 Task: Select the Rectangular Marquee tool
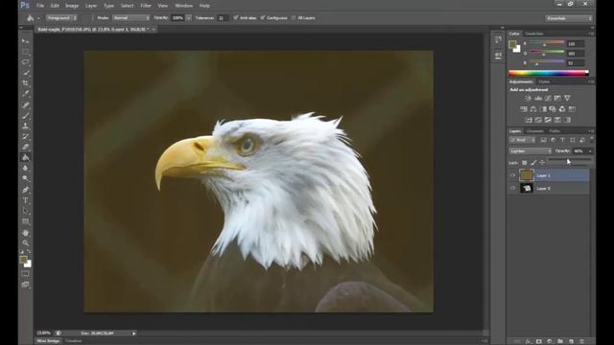point(26,52)
